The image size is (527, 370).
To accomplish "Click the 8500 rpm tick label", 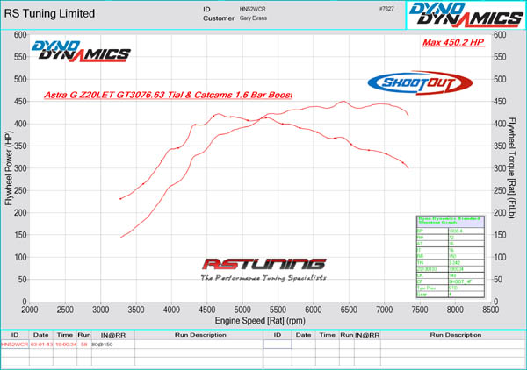I will 490,310.
